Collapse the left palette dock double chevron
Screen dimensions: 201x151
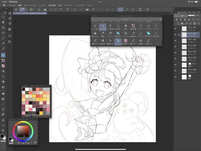point(1,9)
